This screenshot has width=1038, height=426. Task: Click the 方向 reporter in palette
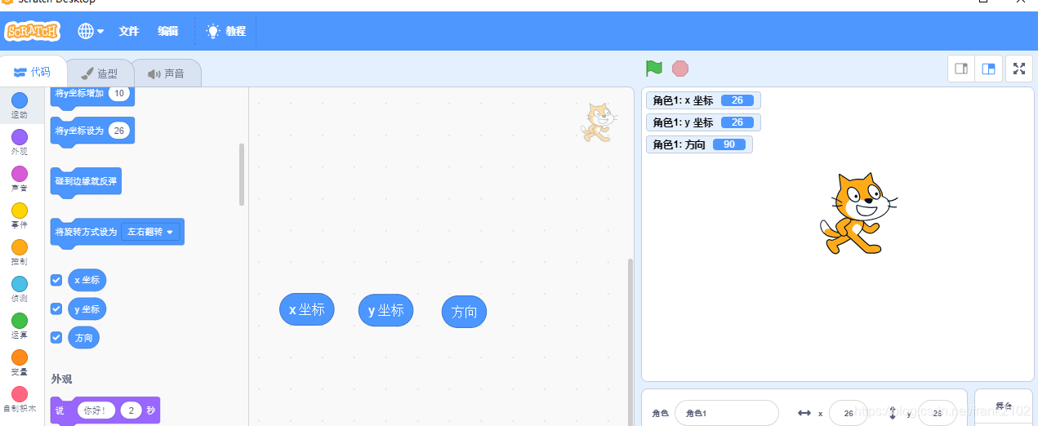coord(84,337)
